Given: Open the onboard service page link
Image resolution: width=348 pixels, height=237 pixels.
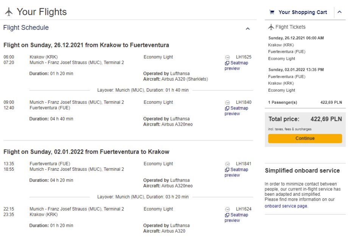Looking at the screenshot, I should [x=286, y=206].
